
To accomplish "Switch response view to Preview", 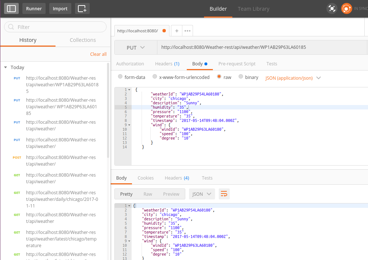I will point(171,194).
